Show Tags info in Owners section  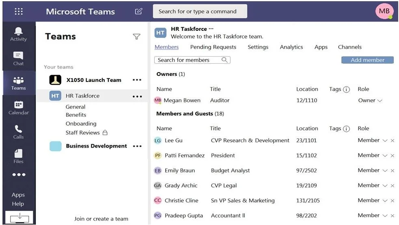[x=346, y=90]
